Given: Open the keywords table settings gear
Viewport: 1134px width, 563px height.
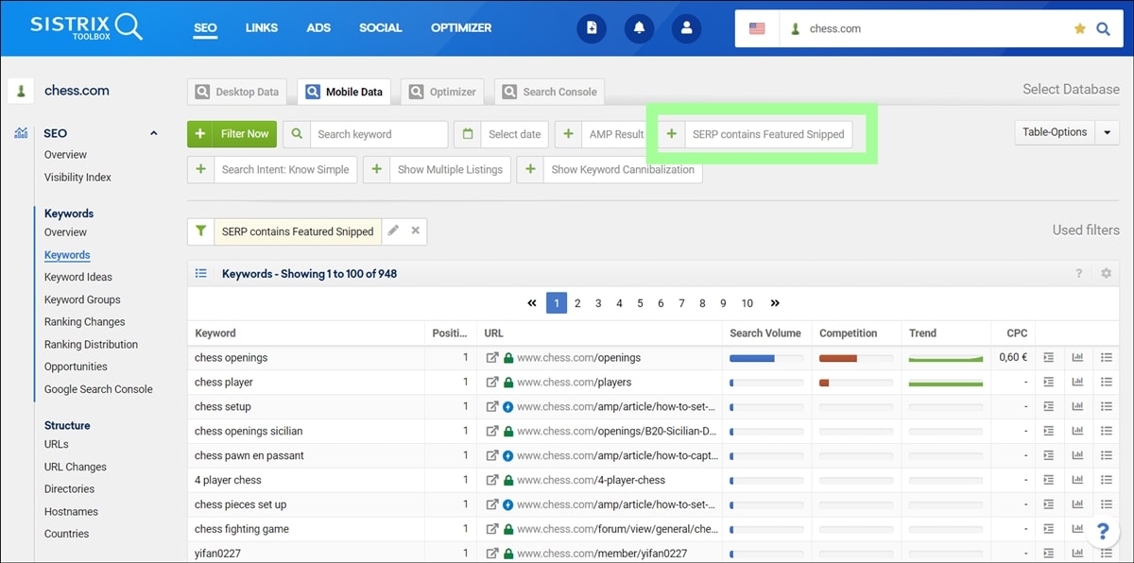Looking at the screenshot, I should click(1106, 274).
